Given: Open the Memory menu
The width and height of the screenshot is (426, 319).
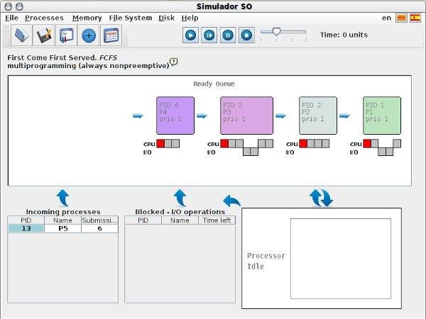Looking at the screenshot, I should tap(87, 18).
